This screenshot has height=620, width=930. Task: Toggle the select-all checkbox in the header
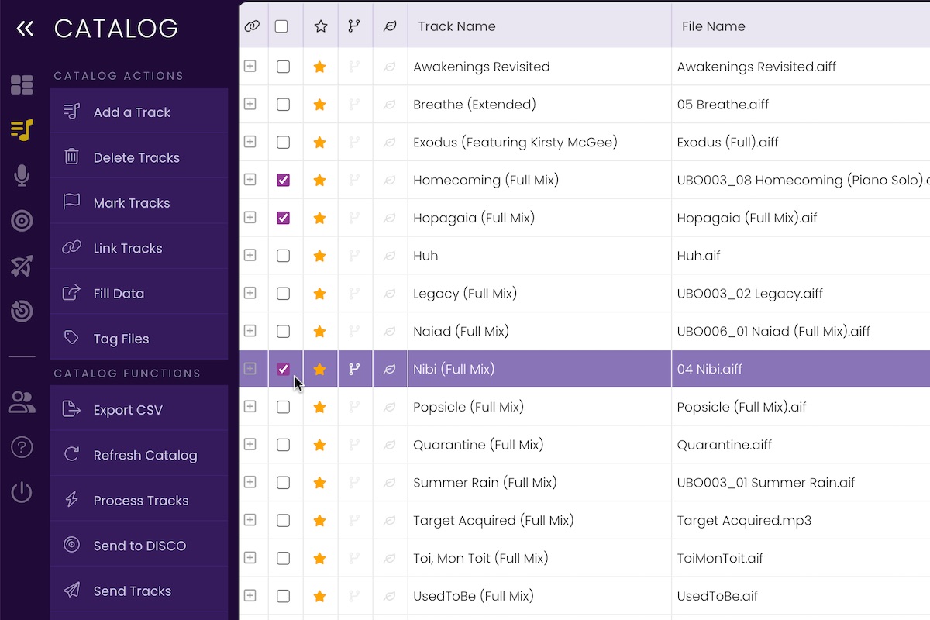click(x=281, y=26)
